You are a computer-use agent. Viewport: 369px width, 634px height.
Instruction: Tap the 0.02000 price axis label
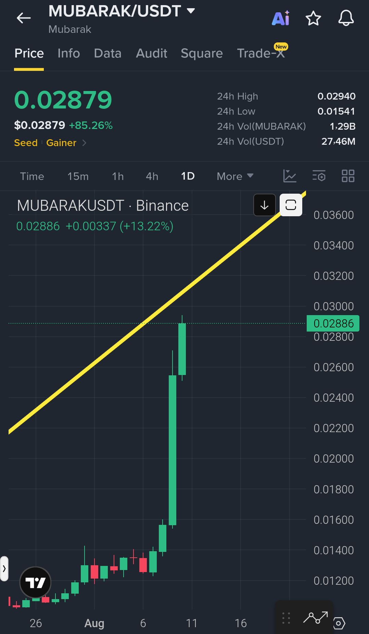click(334, 458)
